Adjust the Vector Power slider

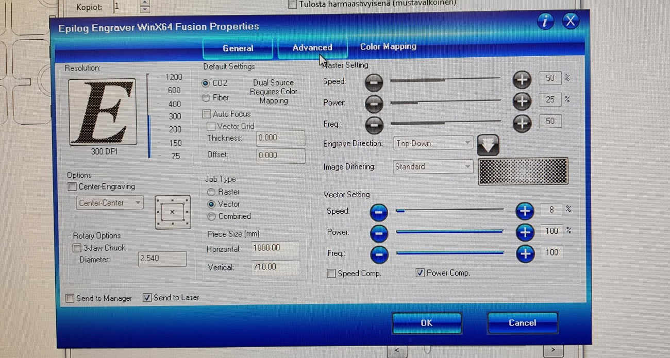click(449, 232)
